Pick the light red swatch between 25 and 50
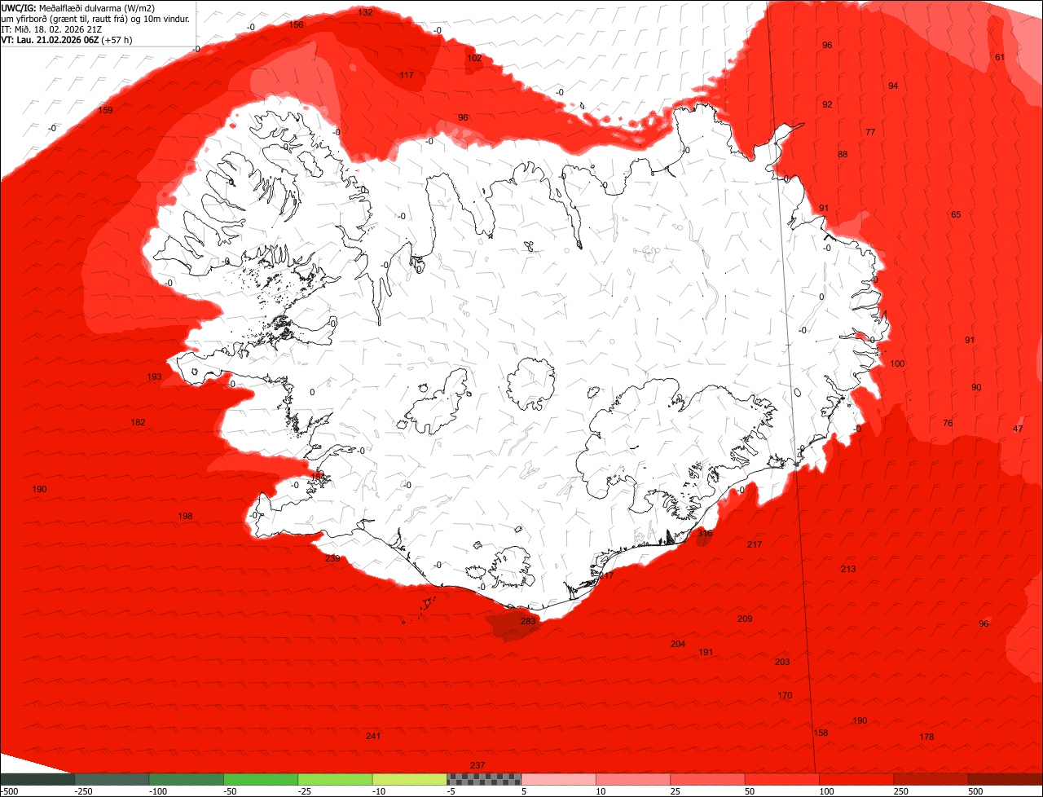 (708, 779)
